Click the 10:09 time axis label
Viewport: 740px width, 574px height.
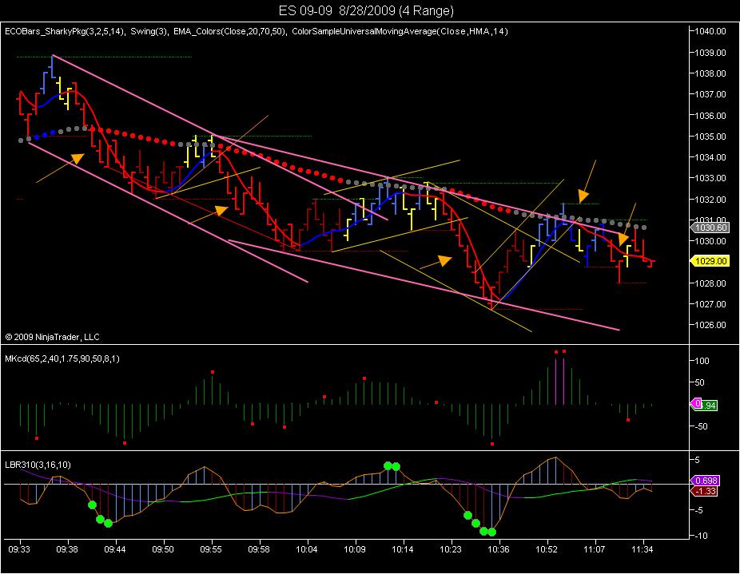click(x=355, y=549)
